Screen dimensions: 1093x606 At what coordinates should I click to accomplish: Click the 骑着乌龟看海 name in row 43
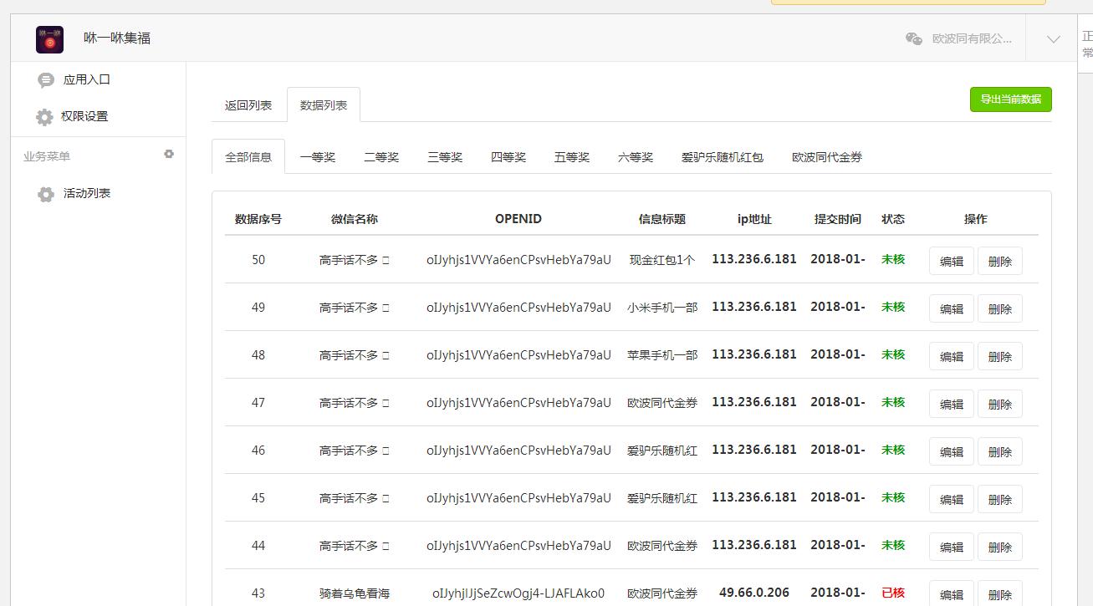click(x=355, y=593)
